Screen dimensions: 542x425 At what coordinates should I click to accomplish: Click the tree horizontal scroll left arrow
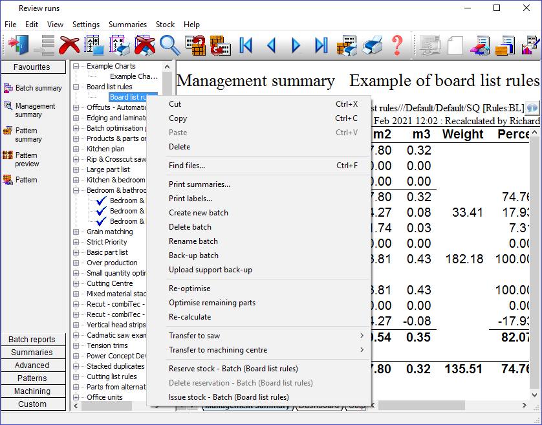click(76, 406)
